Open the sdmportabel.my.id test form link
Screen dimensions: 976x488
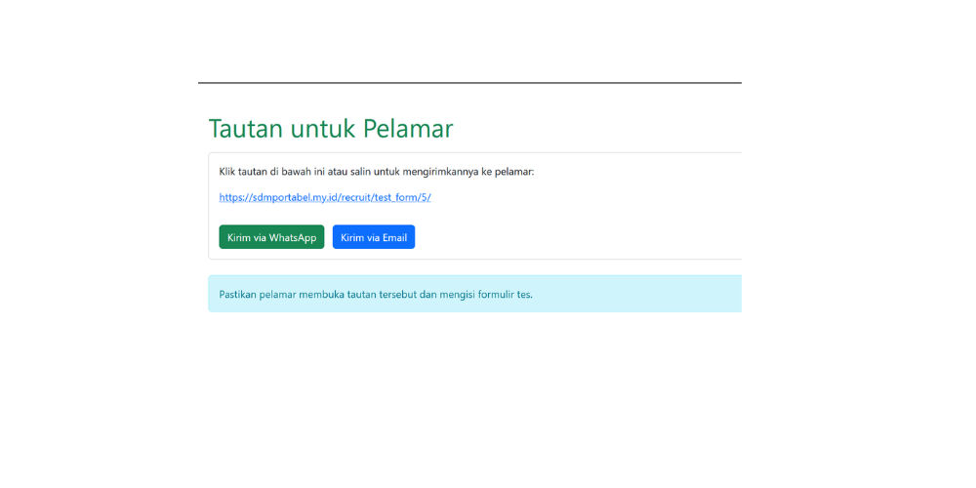coord(324,197)
